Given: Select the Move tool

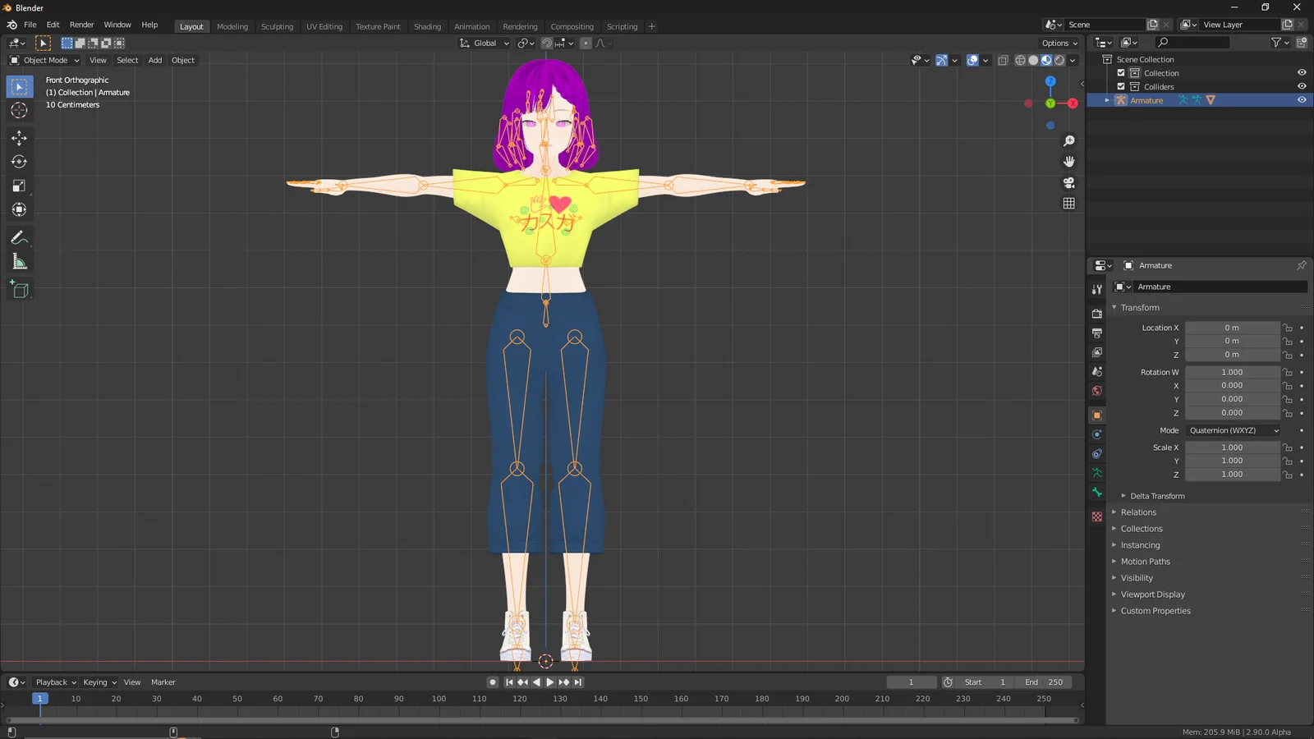Looking at the screenshot, I should click(19, 139).
